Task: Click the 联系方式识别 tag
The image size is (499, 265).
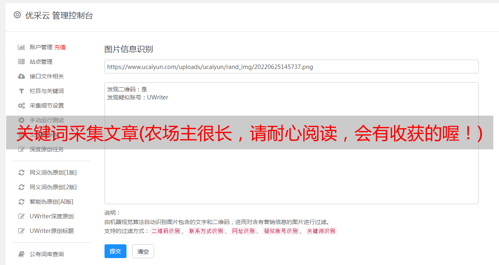Action: pyautogui.click(x=206, y=231)
